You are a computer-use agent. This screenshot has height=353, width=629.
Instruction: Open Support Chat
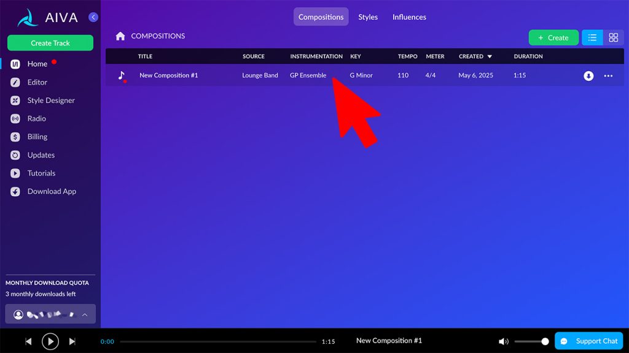click(589, 341)
